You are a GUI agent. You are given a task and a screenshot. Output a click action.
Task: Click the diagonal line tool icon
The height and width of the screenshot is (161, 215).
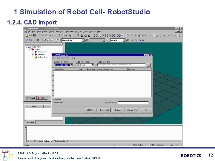132,35
